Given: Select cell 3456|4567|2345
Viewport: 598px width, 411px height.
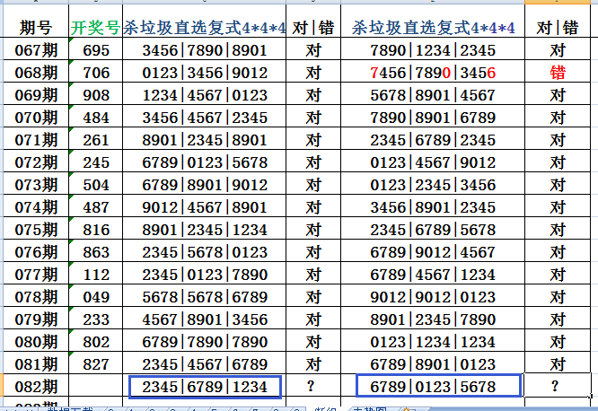Looking at the screenshot, I should (205, 118).
